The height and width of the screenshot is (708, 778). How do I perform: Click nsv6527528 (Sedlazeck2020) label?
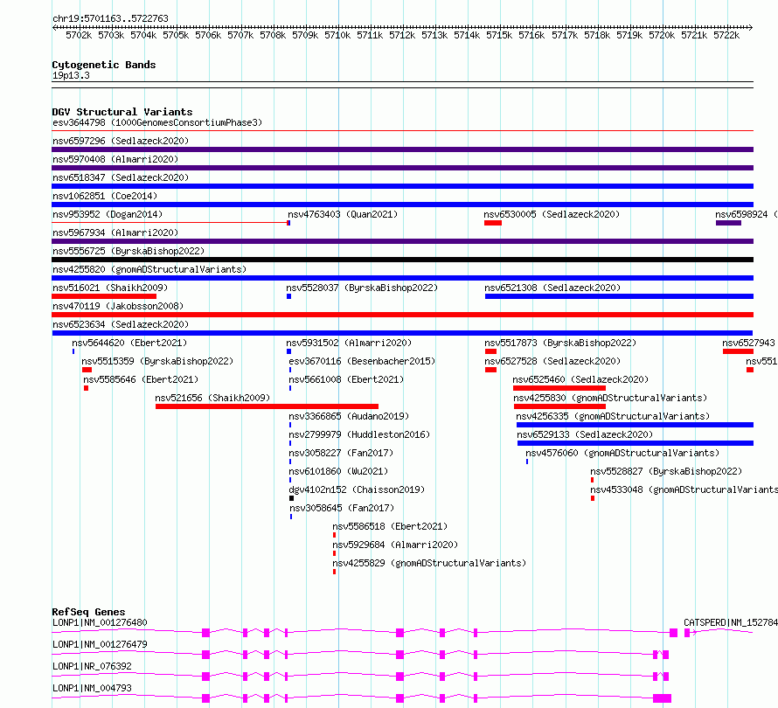pyautogui.click(x=552, y=361)
